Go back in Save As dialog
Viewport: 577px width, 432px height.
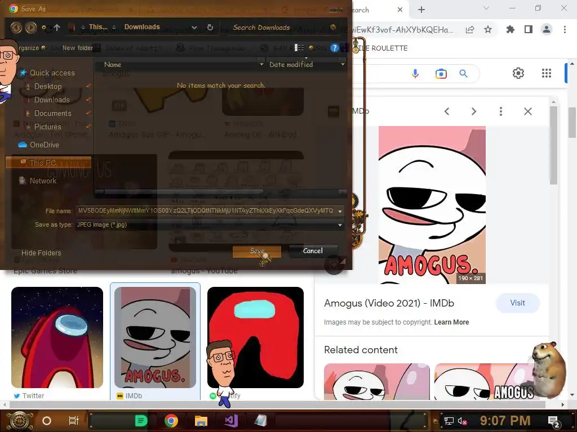click(x=16, y=27)
